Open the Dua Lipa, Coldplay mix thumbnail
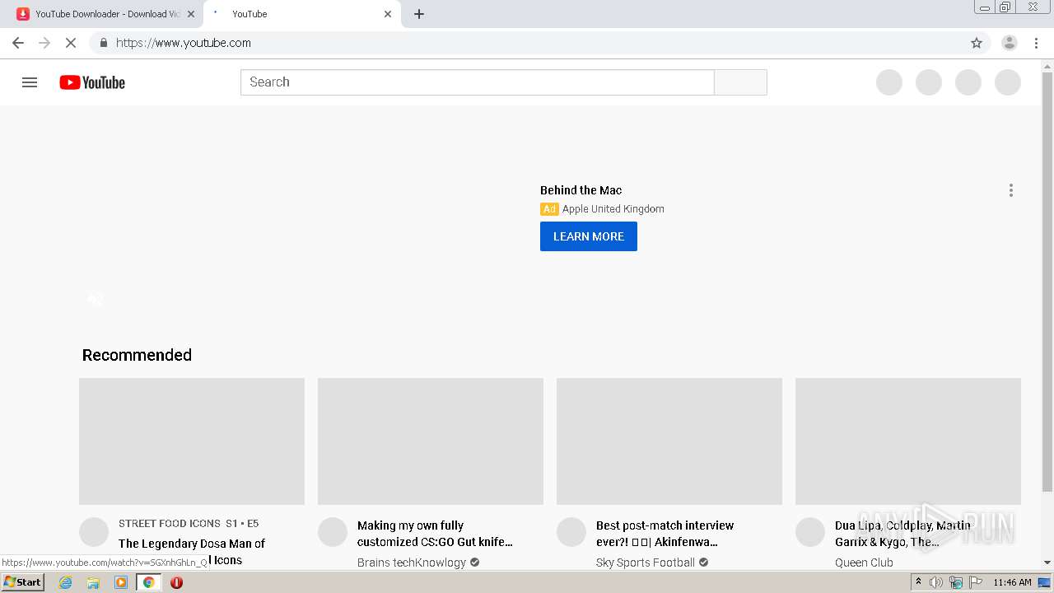 click(x=908, y=441)
